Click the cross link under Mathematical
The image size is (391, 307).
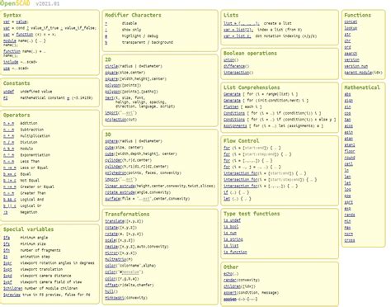350,240
